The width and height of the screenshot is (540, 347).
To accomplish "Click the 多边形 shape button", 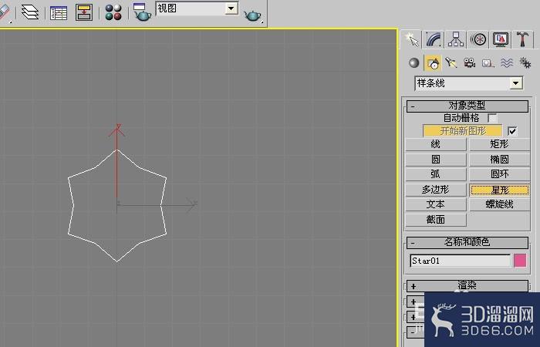I will [436, 190].
